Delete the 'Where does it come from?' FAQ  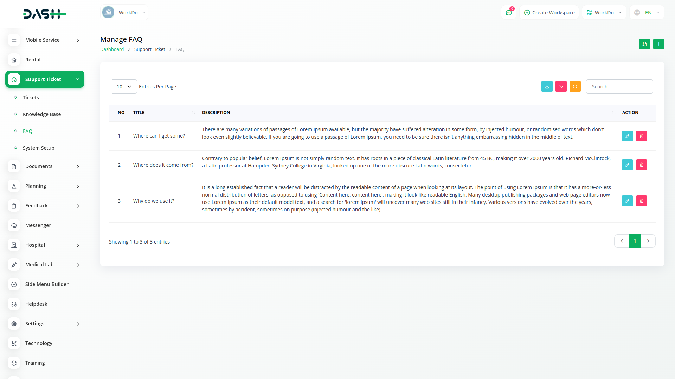[641, 165]
